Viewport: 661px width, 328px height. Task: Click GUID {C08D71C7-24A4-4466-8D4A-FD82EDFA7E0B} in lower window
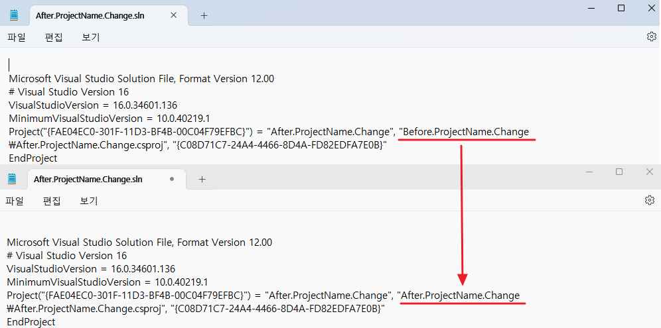click(278, 309)
